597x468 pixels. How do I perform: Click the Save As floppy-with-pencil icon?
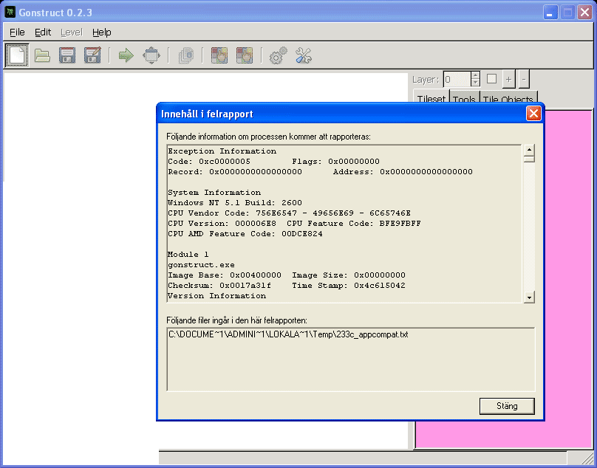pyautogui.click(x=92, y=55)
